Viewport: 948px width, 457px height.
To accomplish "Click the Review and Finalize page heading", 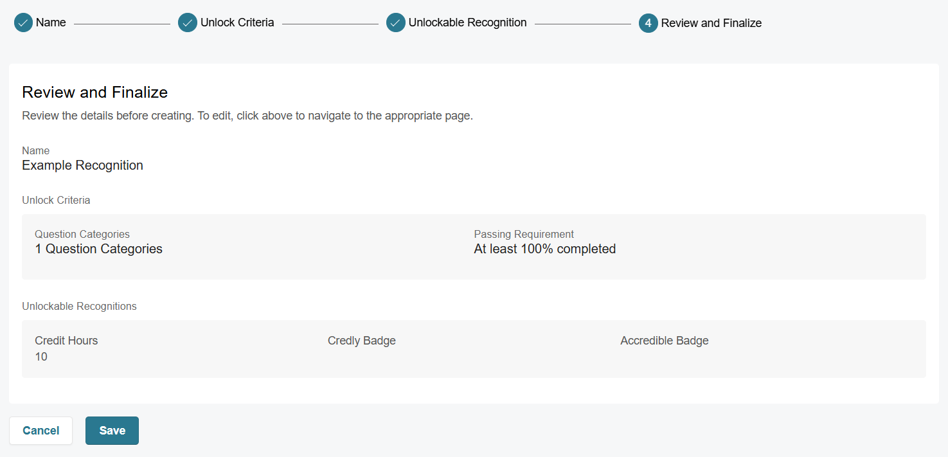I will (x=94, y=93).
